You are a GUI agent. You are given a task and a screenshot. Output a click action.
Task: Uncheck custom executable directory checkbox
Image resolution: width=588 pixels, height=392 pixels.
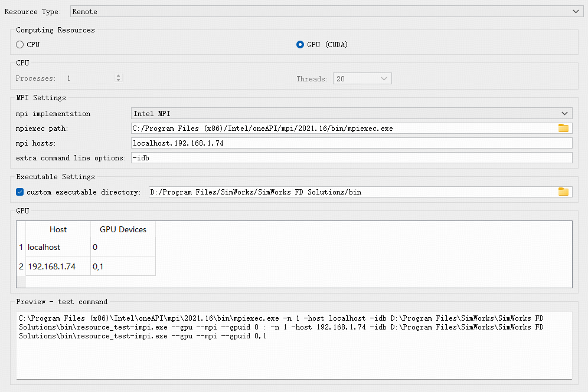20,192
